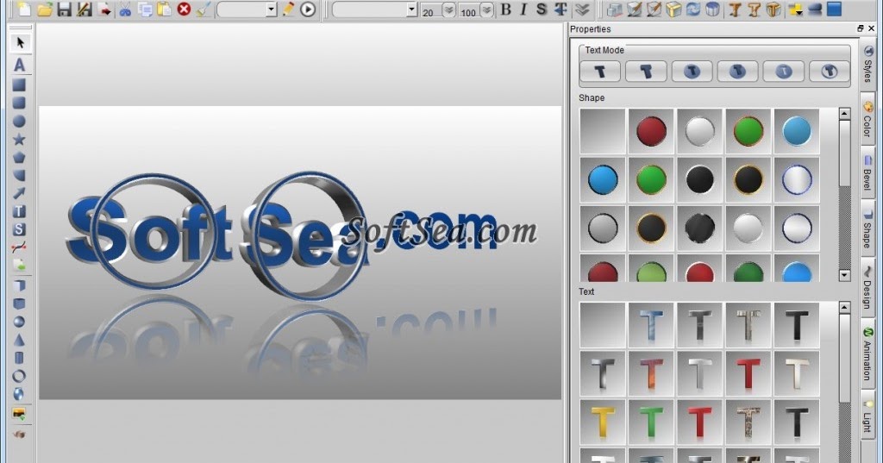The height and width of the screenshot is (463, 883).
Task: Select the second Text Mode button
Action: pyautogui.click(x=646, y=72)
